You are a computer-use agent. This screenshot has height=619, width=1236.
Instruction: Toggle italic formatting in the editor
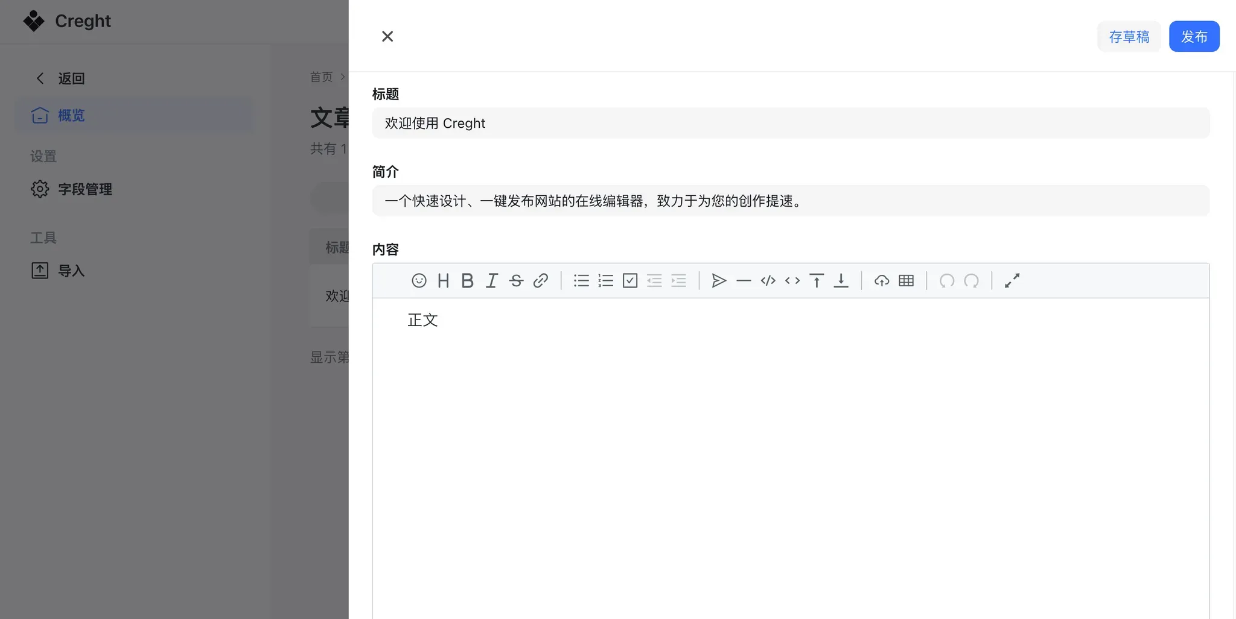[x=492, y=280]
